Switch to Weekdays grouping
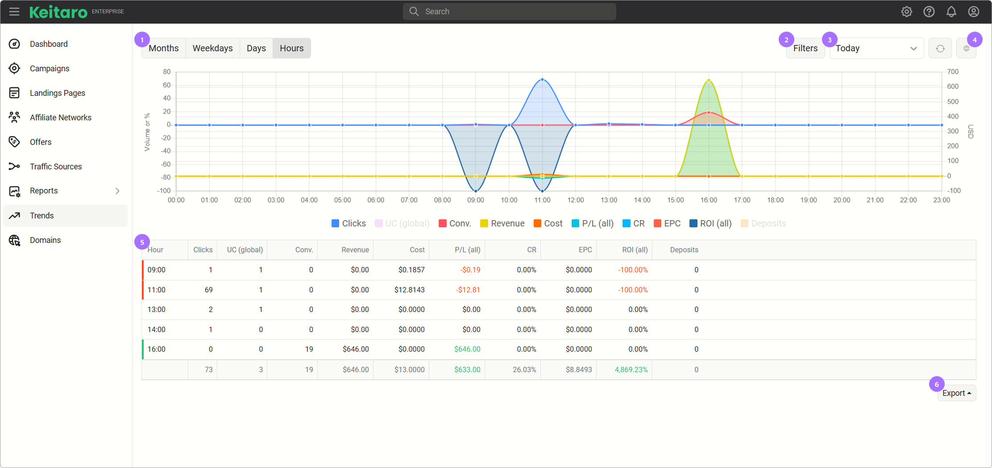992x468 pixels. pyautogui.click(x=213, y=48)
